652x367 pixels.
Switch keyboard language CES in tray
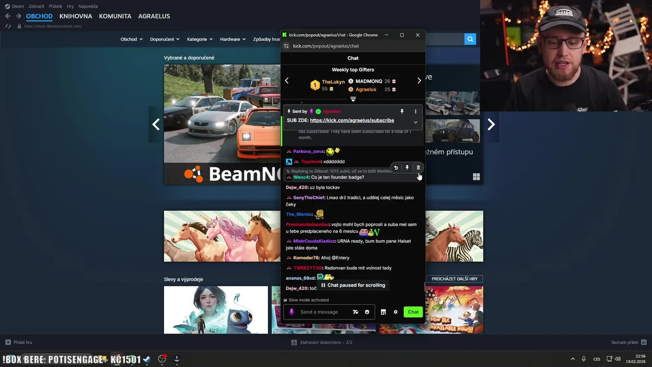pos(596,359)
